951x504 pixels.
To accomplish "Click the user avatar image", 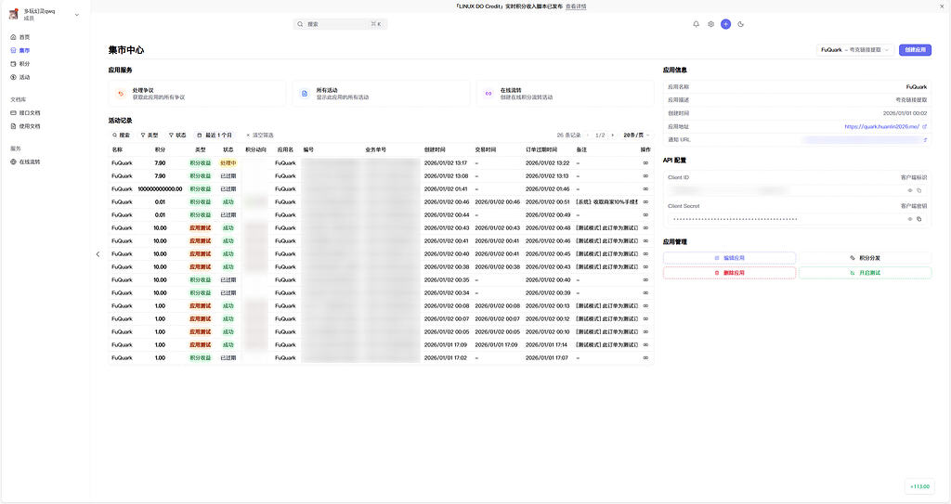I will point(14,13).
